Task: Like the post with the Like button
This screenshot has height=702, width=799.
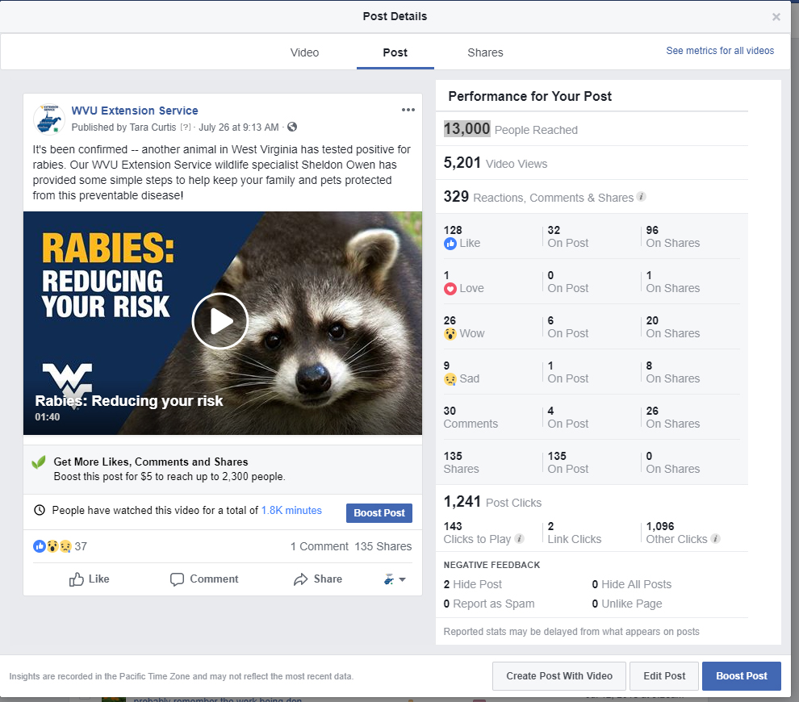Action: click(x=89, y=579)
